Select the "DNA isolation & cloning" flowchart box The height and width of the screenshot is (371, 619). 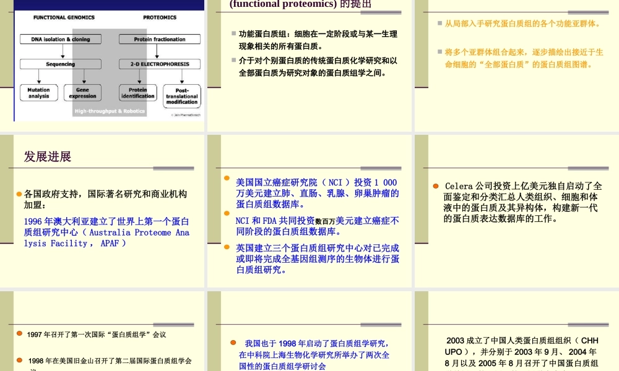pyautogui.click(x=61, y=39)
